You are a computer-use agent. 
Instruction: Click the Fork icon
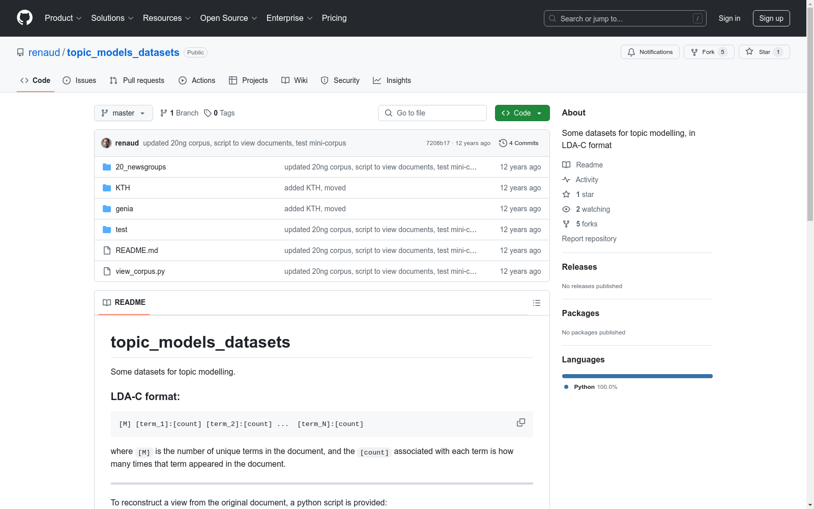(694, 52)
